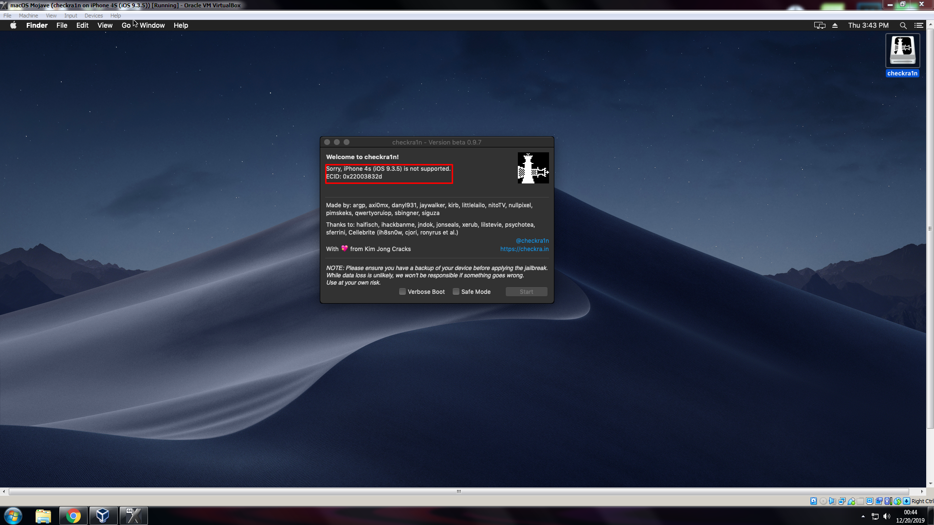Click the keyboard capture arrow indicator

[x=906, y=501]
